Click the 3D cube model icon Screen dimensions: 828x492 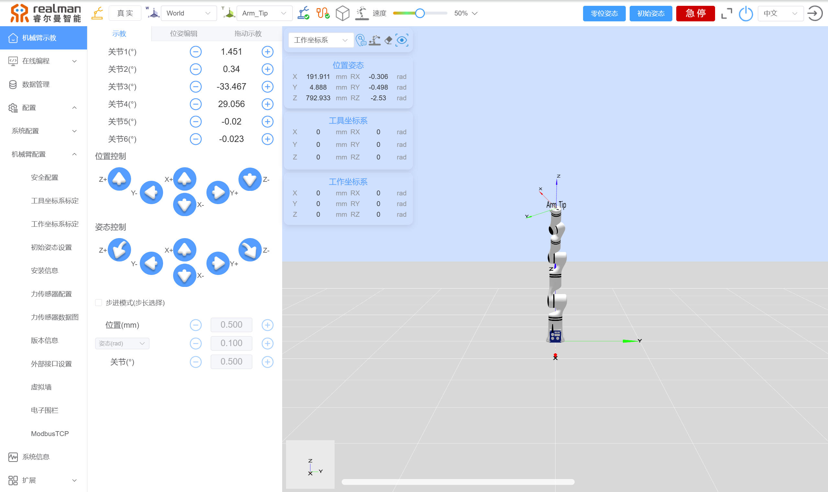pyautogui.click(x=343, y=13)
